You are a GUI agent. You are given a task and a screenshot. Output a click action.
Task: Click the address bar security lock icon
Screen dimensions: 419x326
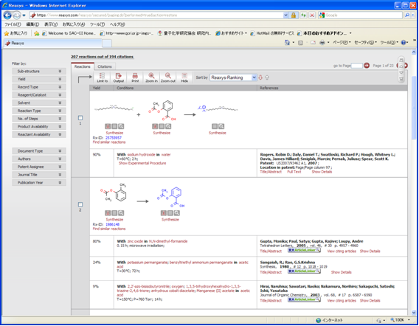294,15
